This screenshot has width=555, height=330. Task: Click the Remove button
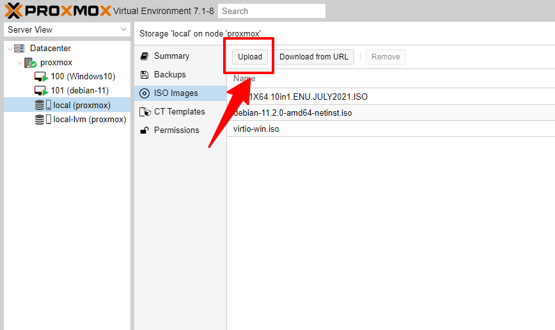[386, 57]
